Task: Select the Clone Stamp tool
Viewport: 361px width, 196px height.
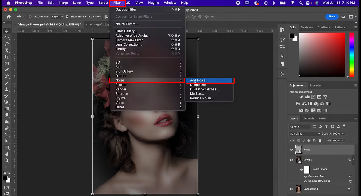Action: pyautogui.click(x=7, y=89)
